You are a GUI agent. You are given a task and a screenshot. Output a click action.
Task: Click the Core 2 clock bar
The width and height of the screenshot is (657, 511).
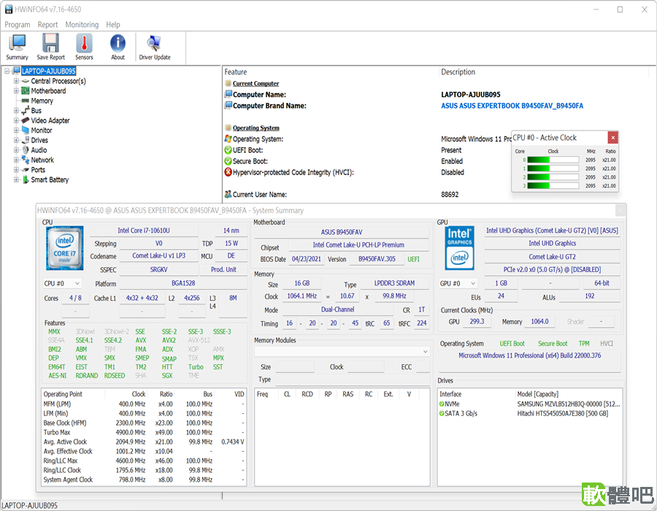tap(553, 177)
